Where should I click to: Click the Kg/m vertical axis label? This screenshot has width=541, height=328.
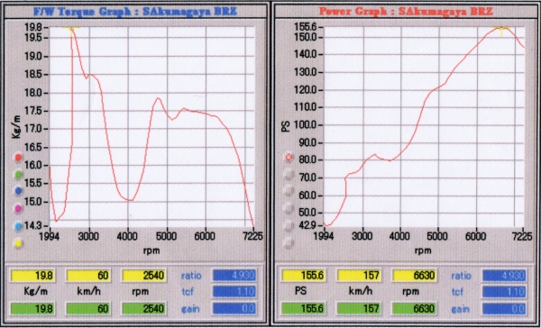coord(16,126)
